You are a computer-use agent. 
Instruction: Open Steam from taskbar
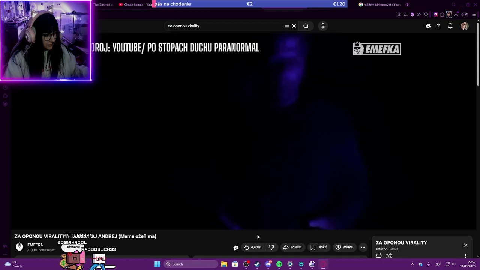[x=257, y=264]
